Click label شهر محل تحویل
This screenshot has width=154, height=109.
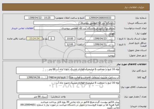pyautogui.click(x=138, y=55)
